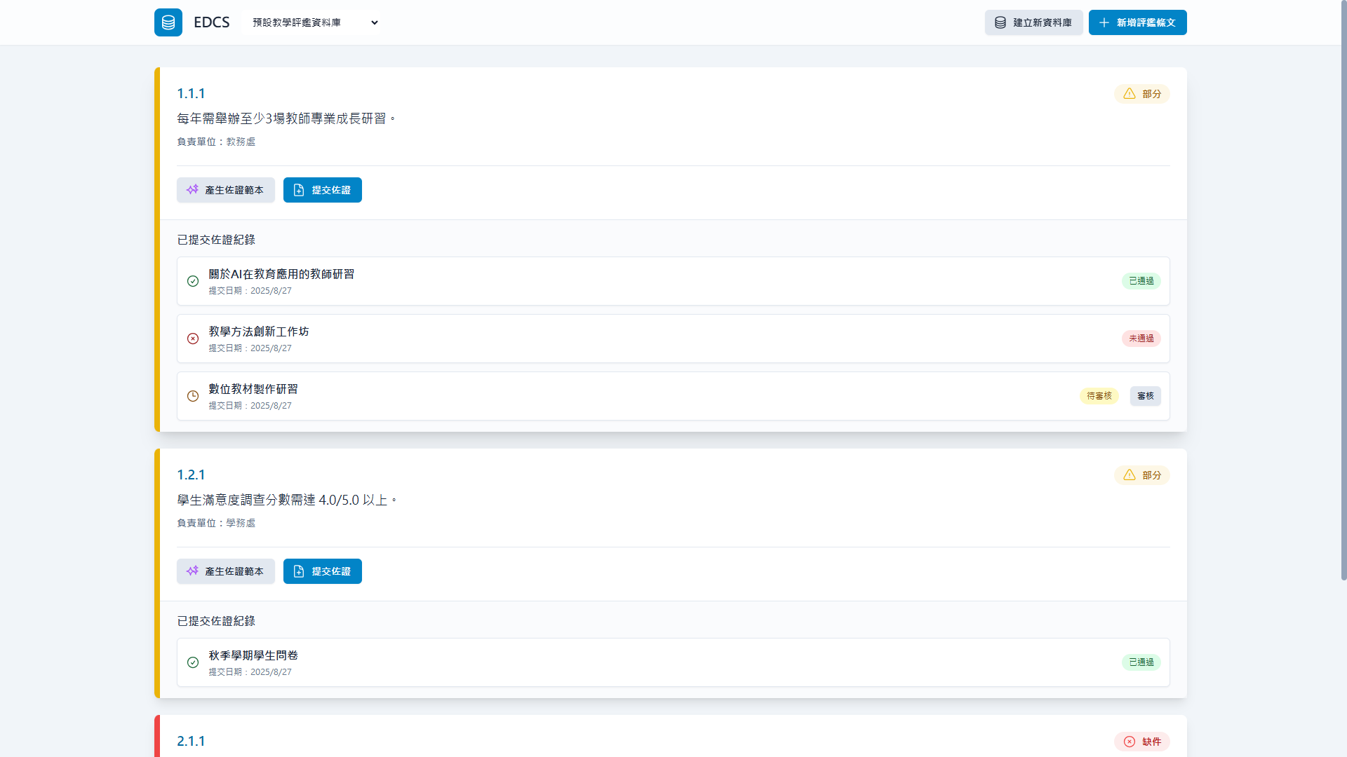This screenshot has height=757, width=1347.
Task: Click 提交佐證 for item 1.1.1
Action: click(x=322, y=190)
